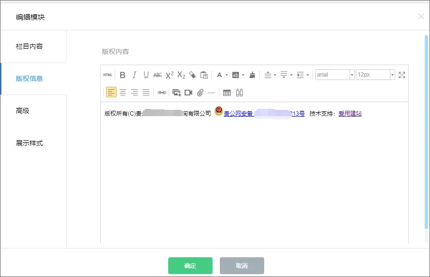Open find and replace binoculars icon
The height and width of the screenshot is (277, 430).
[x=239, y=92]
